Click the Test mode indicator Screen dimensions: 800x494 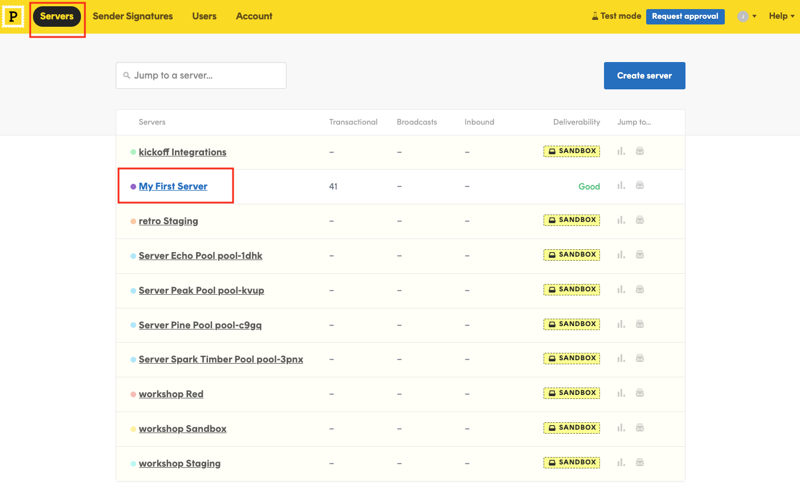(617, 16)
